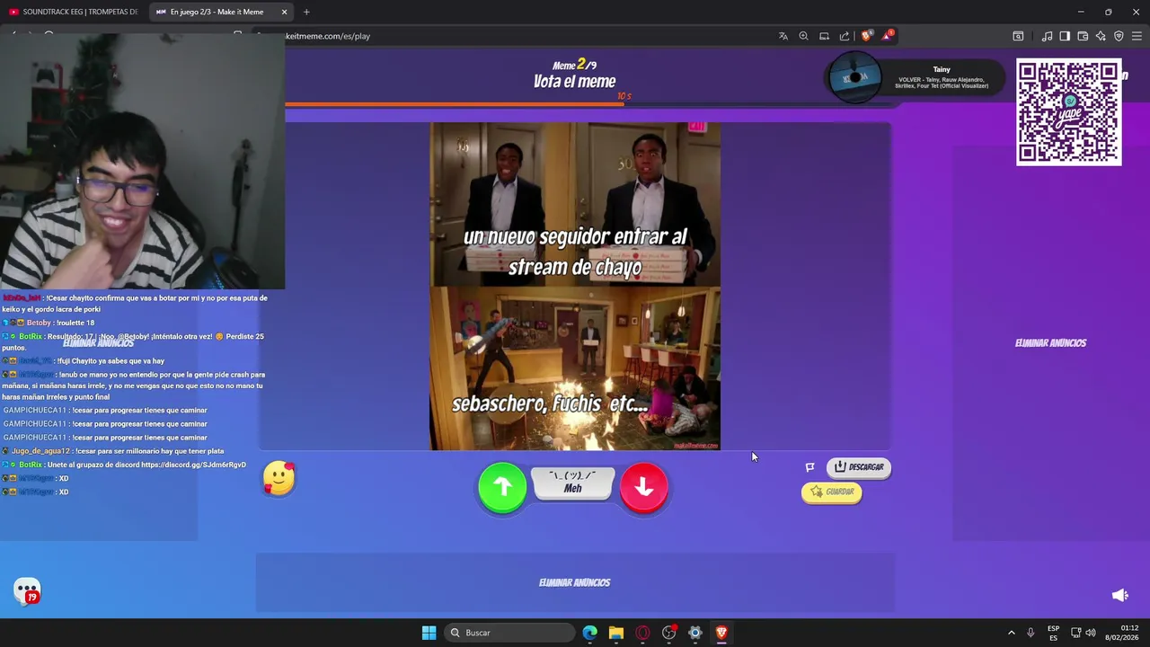Open the page translate icon
Screen dimensions: 1150x647
783,36
